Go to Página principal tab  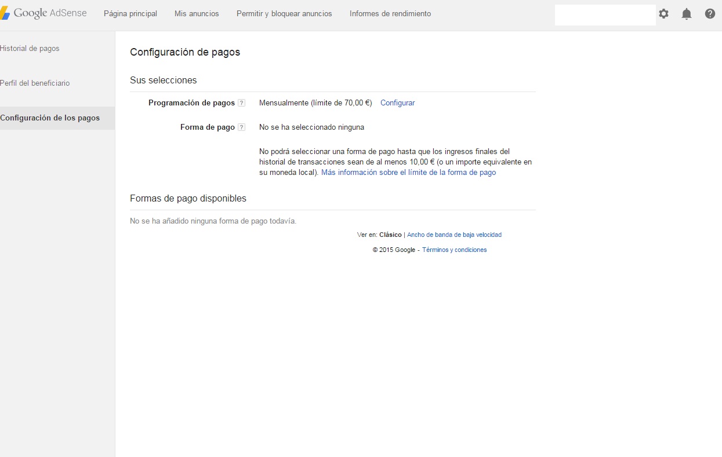pos(130,14)
